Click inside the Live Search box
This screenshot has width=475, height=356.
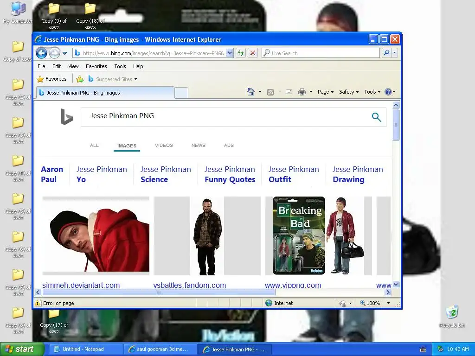[321, 53]
